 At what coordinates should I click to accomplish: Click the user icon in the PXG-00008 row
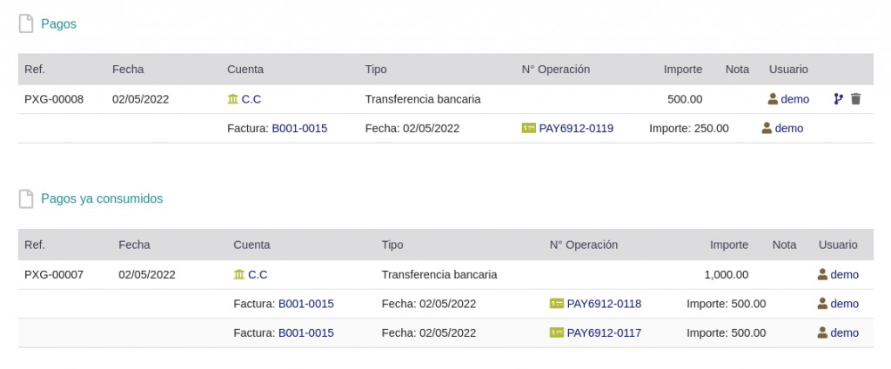click(773, 99)
